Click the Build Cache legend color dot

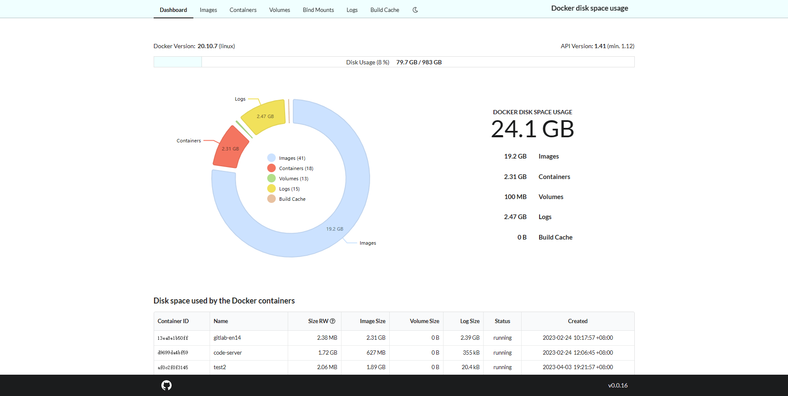(x=271, y=199)
